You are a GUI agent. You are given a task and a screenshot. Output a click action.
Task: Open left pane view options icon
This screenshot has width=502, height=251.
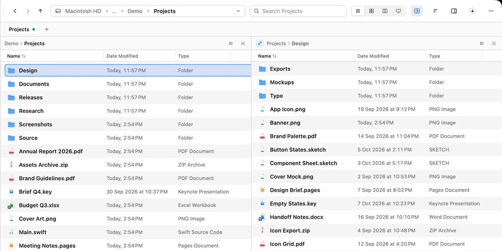pos(231,43)
